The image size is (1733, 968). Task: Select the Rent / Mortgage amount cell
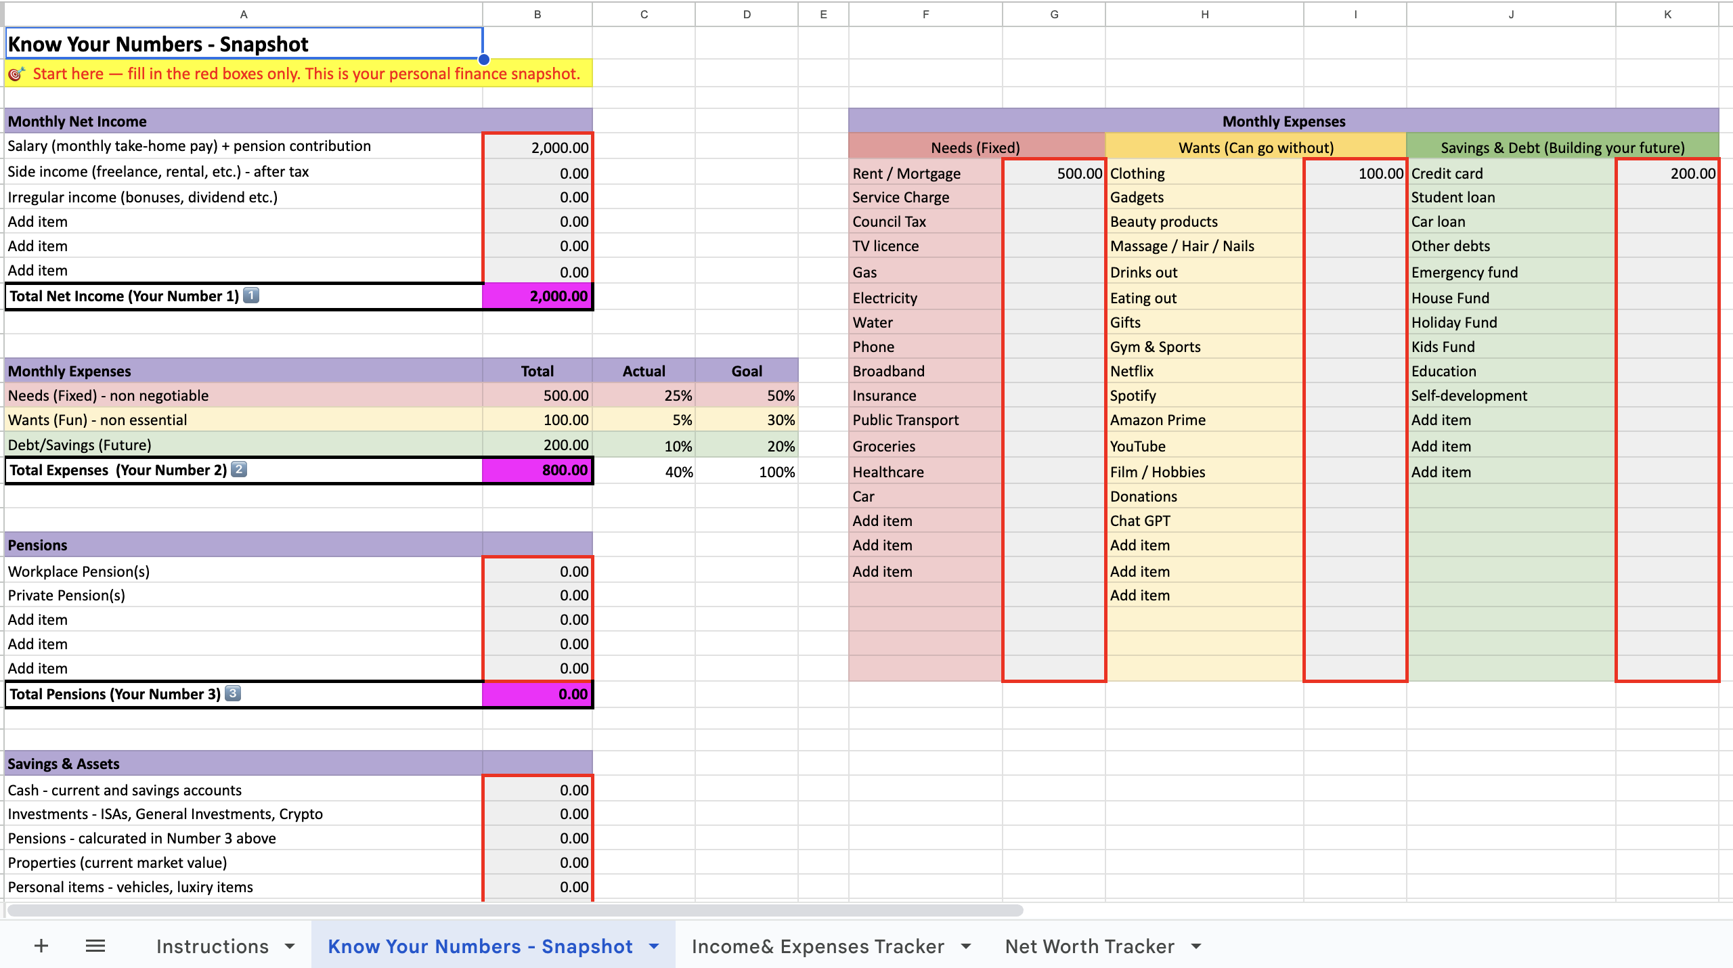pyautogui.click(x=1053, y=173)
